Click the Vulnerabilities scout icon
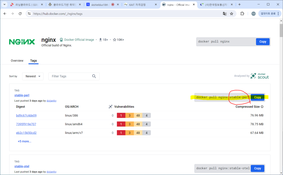 point(111,107)
